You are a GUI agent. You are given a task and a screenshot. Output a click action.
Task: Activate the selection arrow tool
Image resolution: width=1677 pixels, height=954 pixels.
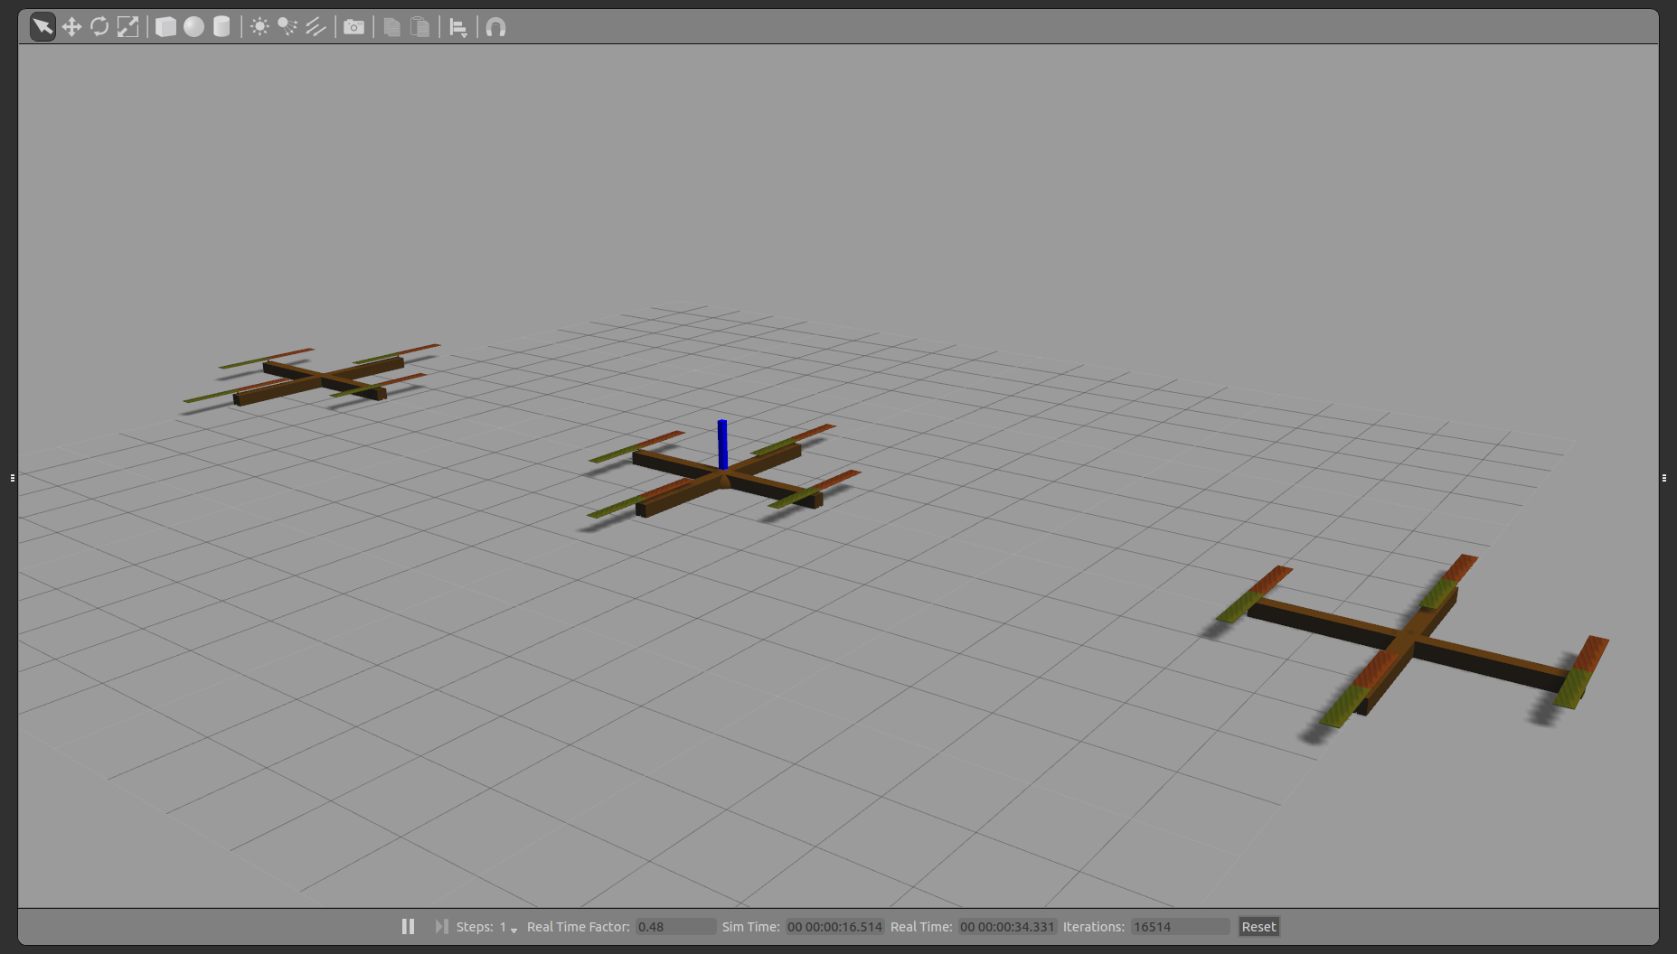coord(42,27)
